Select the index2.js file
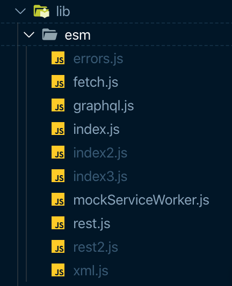Screen dimensions: 232x286 click(100, 153)
